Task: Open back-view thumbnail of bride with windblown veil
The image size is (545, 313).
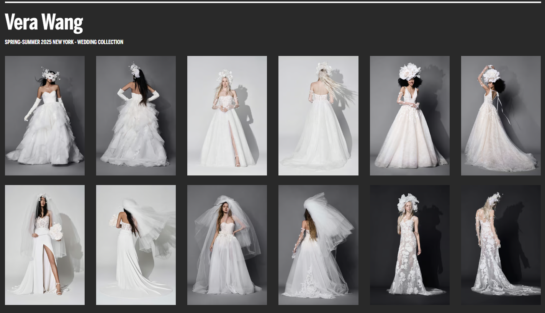Action: [x=136, y=245]
